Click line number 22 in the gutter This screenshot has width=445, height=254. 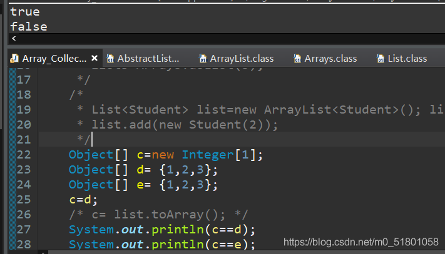tap(24, 155)
